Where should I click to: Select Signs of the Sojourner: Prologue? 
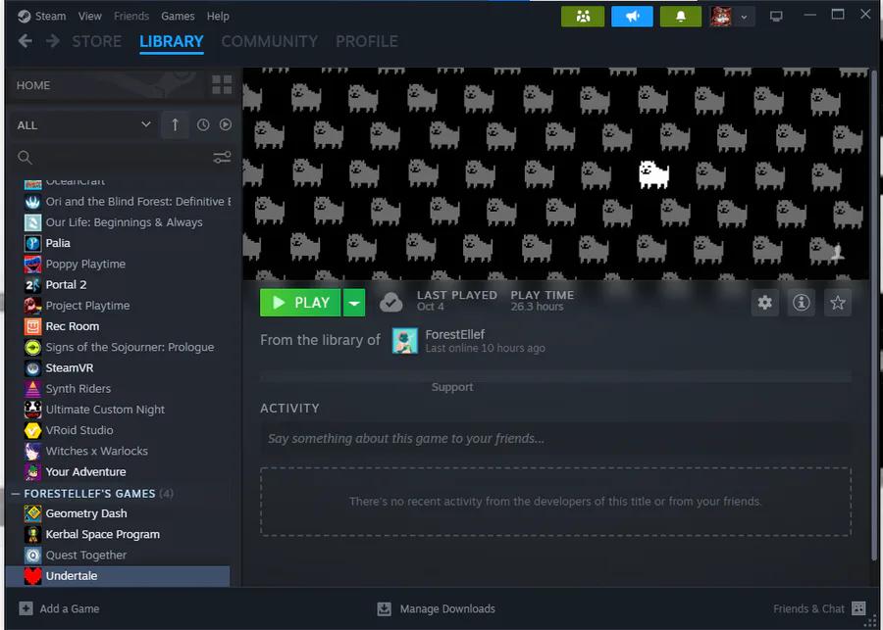coord(121,347)
